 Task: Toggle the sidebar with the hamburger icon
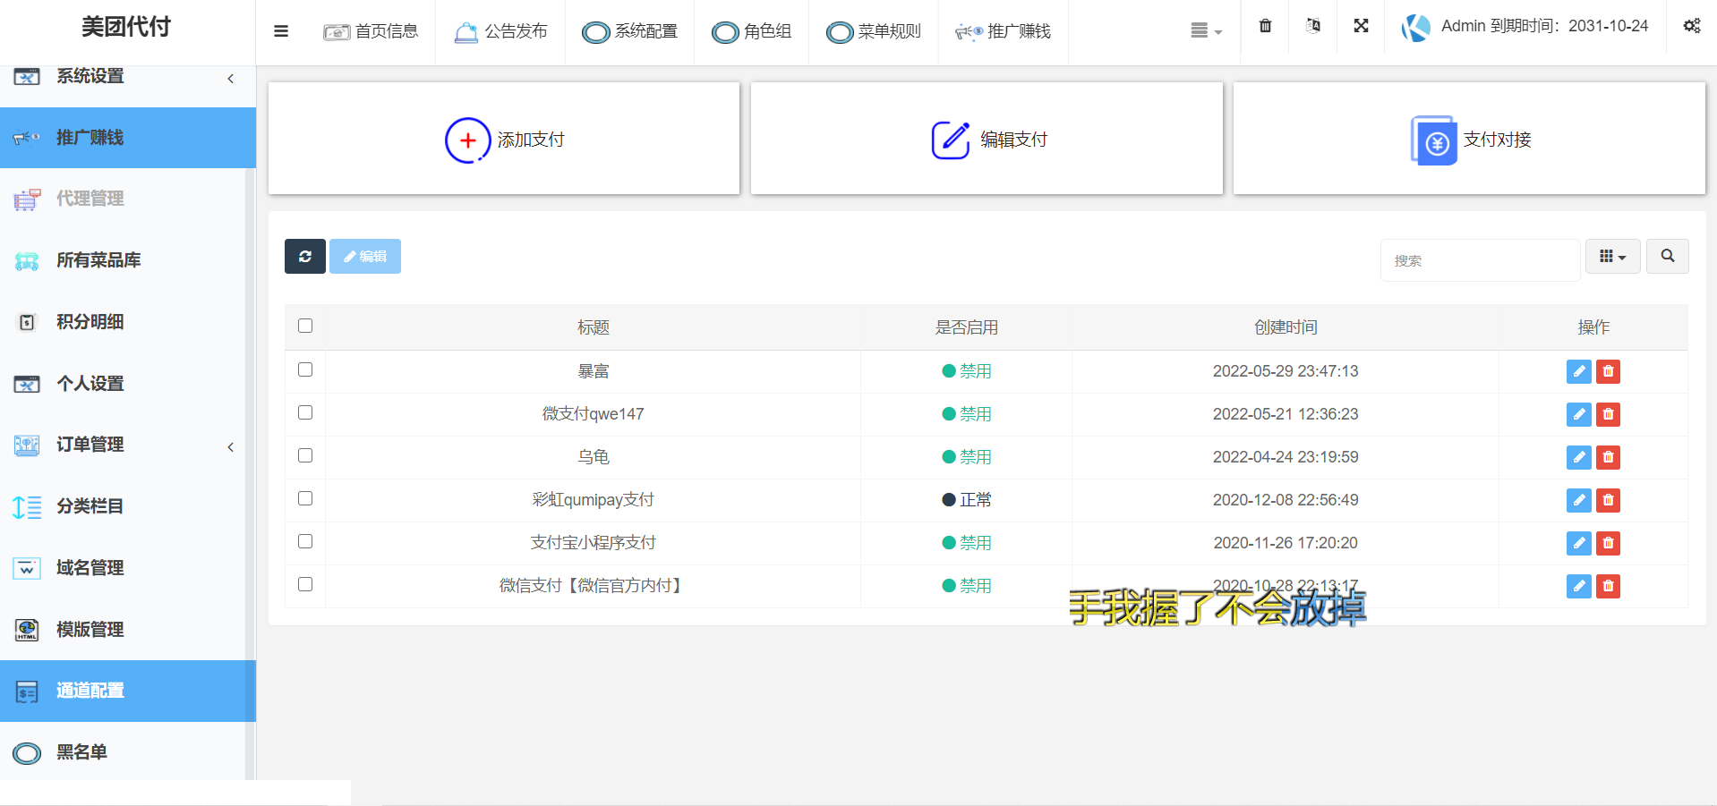(281, 30)
